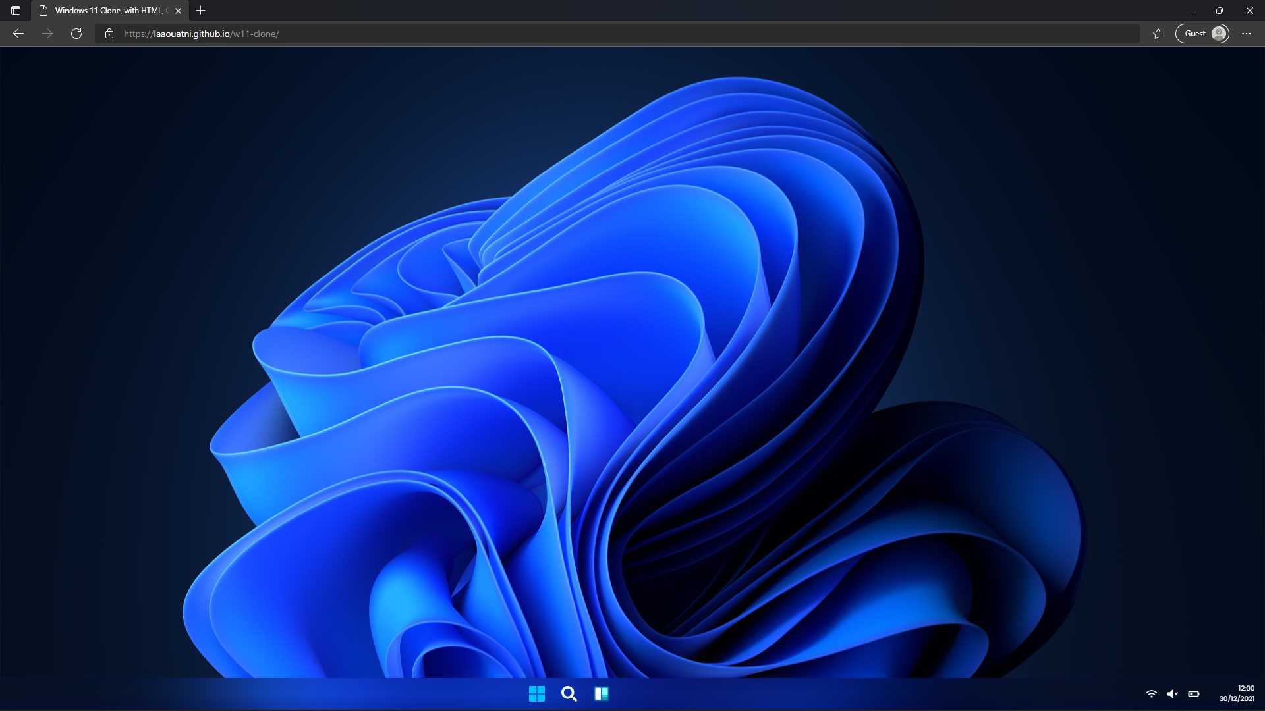
Task: Open Search from the taskbar
Action: (x=569, y=693)
